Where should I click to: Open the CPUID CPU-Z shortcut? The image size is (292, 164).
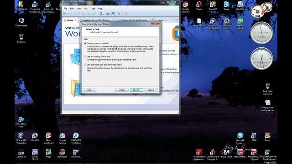tap(35, 155)
